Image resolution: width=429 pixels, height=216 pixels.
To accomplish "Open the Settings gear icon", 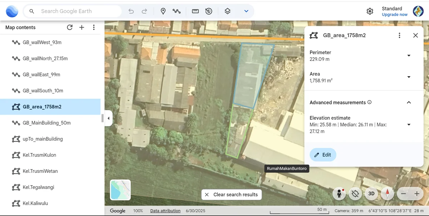I will [x=370, y=11].
